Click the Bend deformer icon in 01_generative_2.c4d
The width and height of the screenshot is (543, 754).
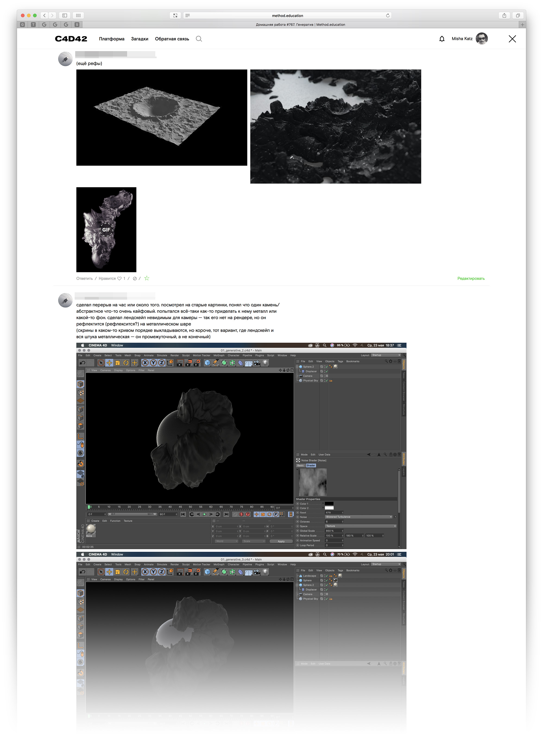(x=240, y=363)
